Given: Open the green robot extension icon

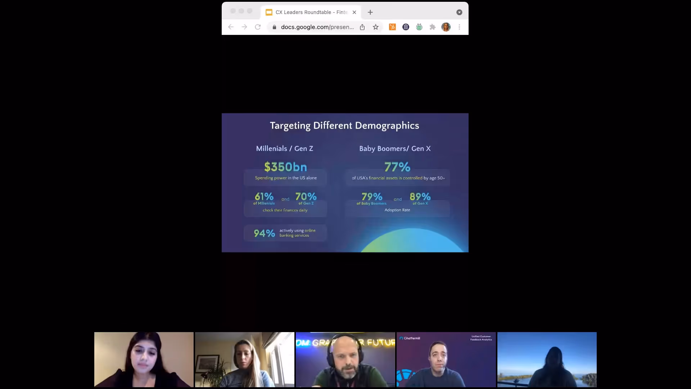Looking at the screenshot, I should (419, 27).
